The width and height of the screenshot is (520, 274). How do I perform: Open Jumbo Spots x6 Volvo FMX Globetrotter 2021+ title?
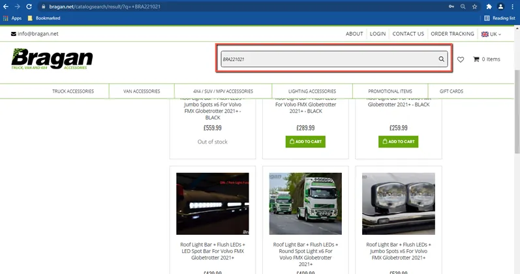click(398, 251)
